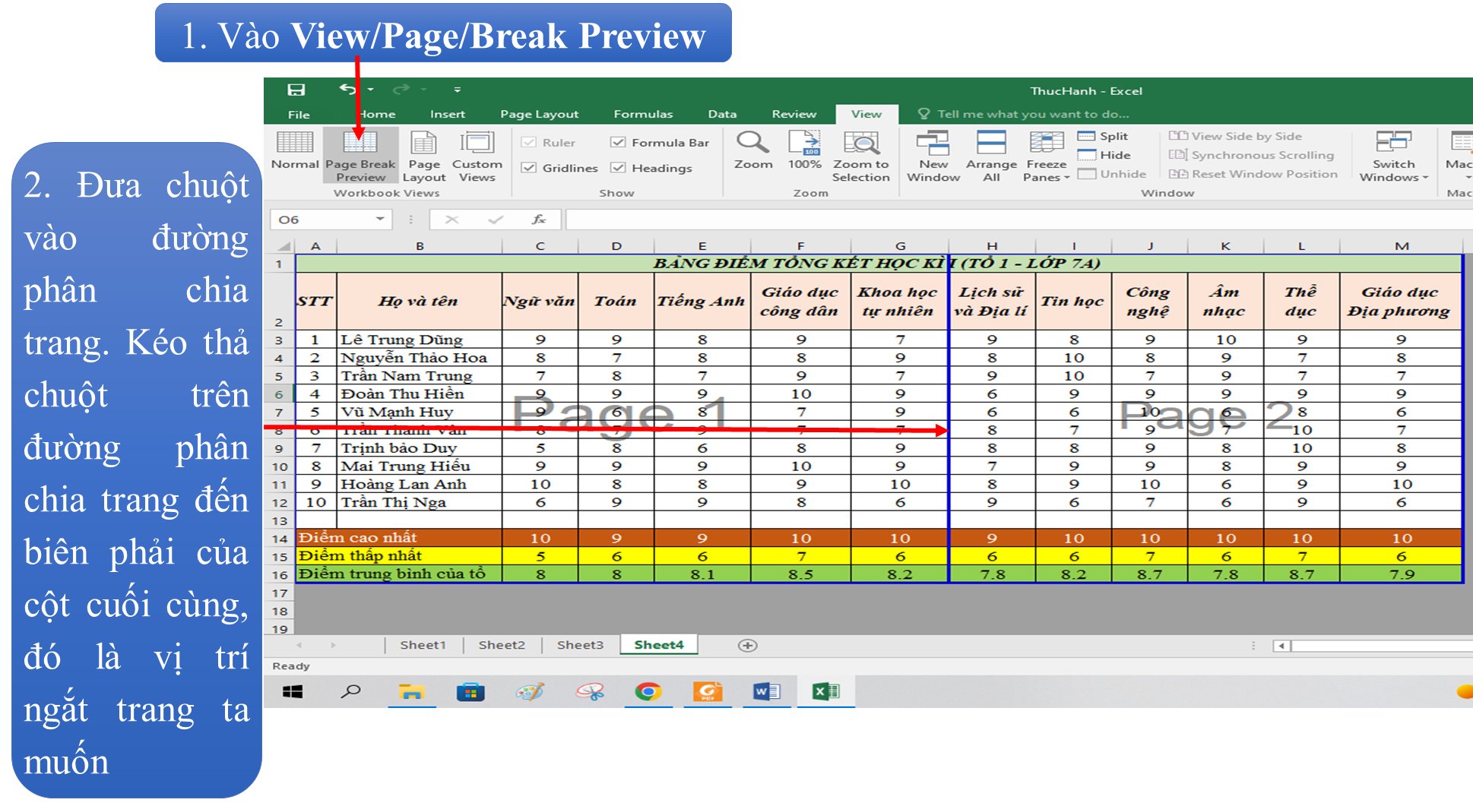The image size is (1473, 806).
Task: Confirm entry with checkmark icon
Action: [496, 220]
